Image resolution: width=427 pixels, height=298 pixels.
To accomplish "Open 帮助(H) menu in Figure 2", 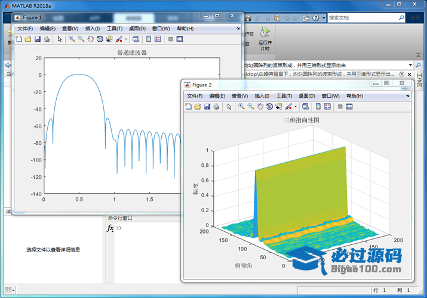I will [x=355, y=96].
